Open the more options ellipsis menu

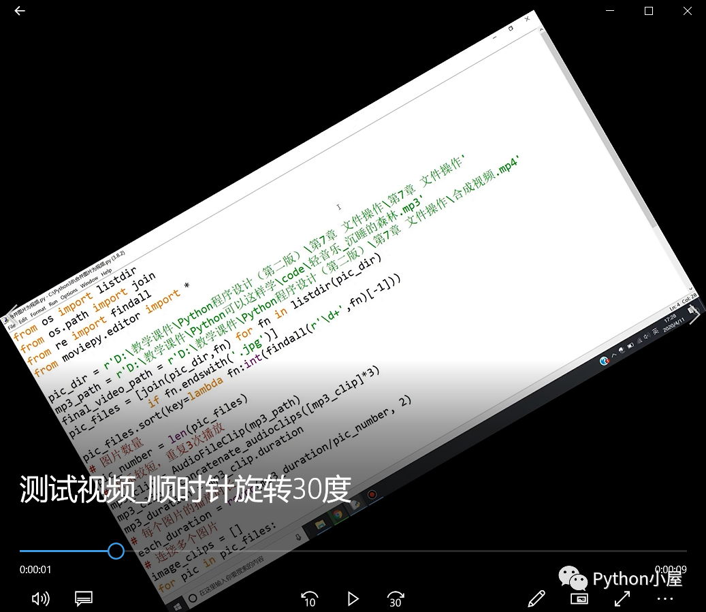665,599
